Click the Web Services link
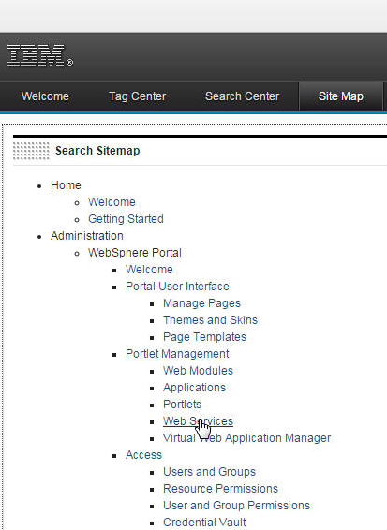Image resolution: width=387 pixels, height=530 pixels. point(199,421)
